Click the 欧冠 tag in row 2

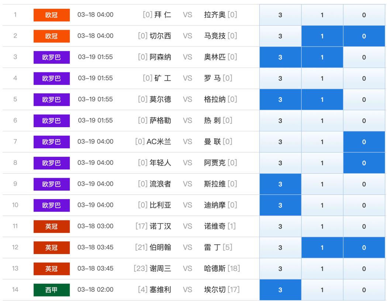[x=52, y=36]
